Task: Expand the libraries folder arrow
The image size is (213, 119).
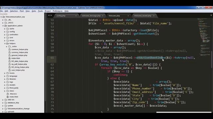Action: (5, 79)
